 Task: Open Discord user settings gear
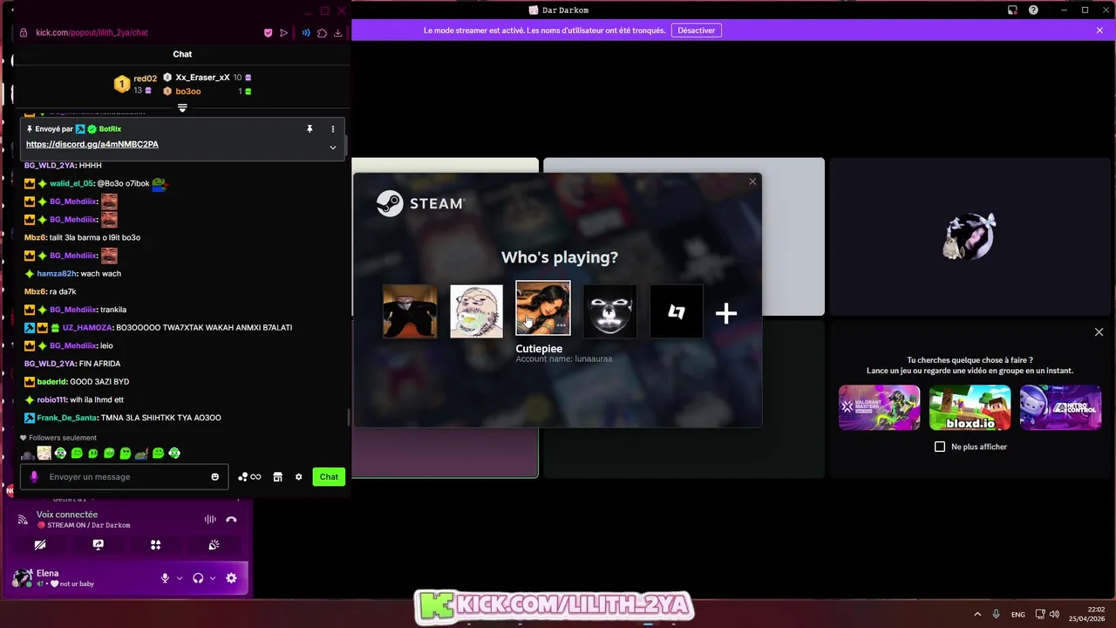point(231,577)
